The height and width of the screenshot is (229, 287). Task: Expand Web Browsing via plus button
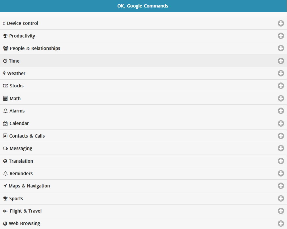point(281,224)
